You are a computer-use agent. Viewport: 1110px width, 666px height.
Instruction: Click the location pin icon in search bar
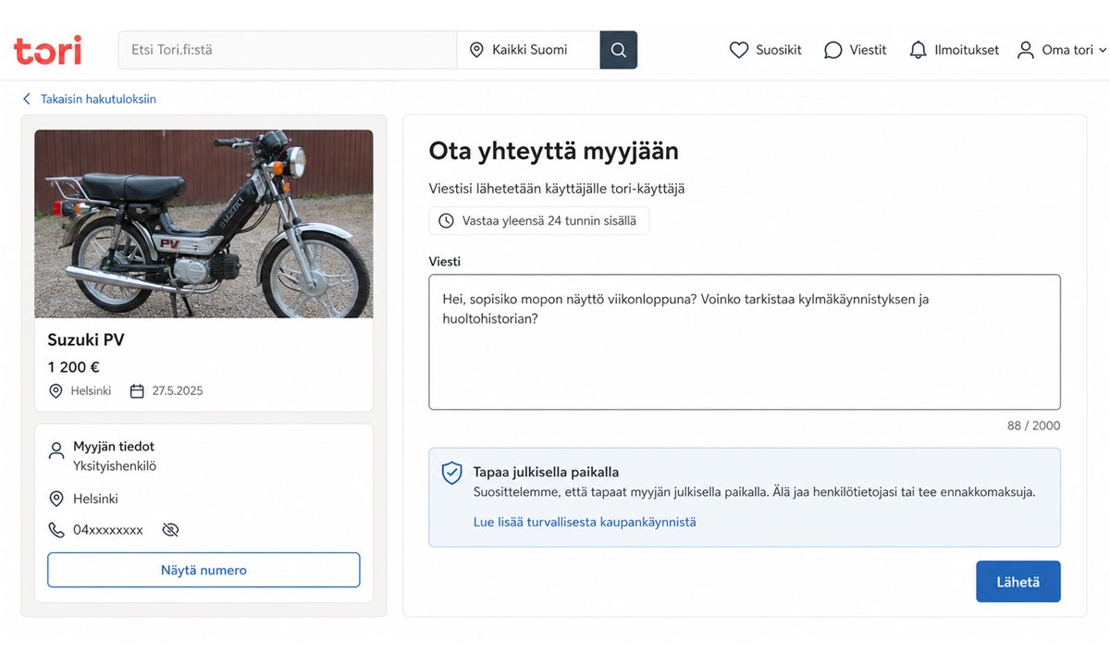[x=476, y=50]
